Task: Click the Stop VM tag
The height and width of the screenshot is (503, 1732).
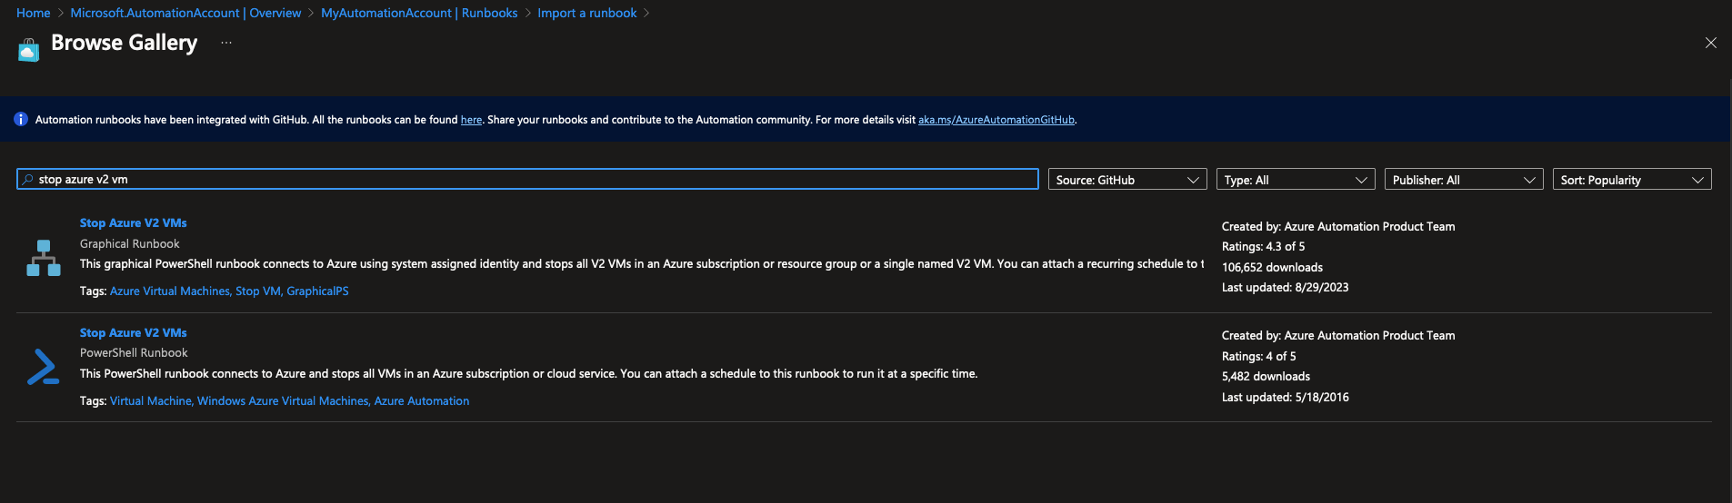Action: pyautogui.click(x=258, y=291)
